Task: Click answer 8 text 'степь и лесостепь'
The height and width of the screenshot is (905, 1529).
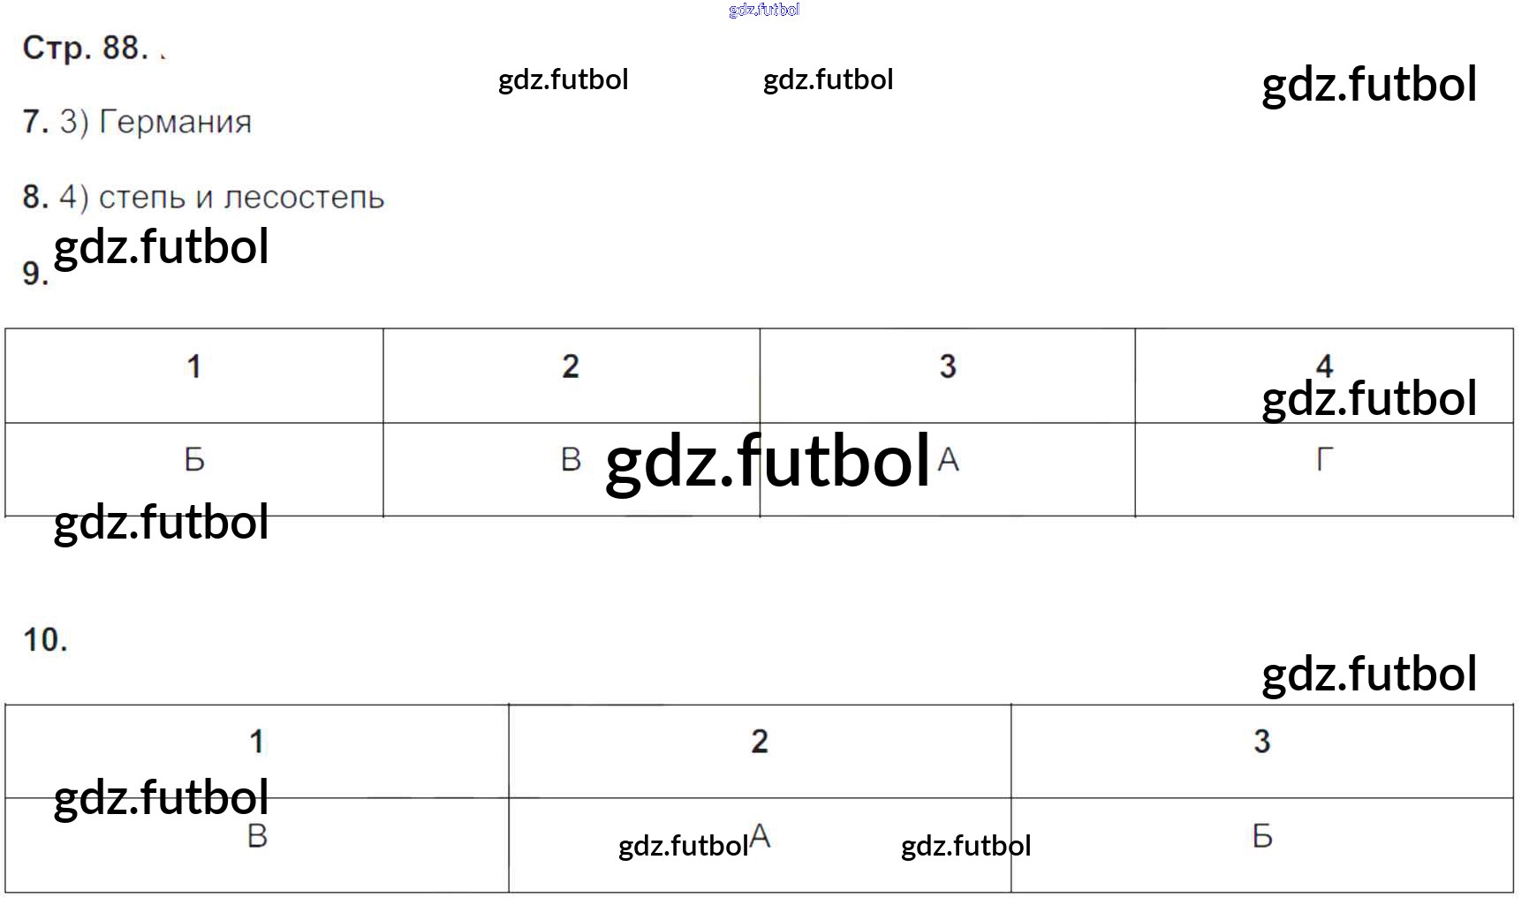Action: (241, 197)
